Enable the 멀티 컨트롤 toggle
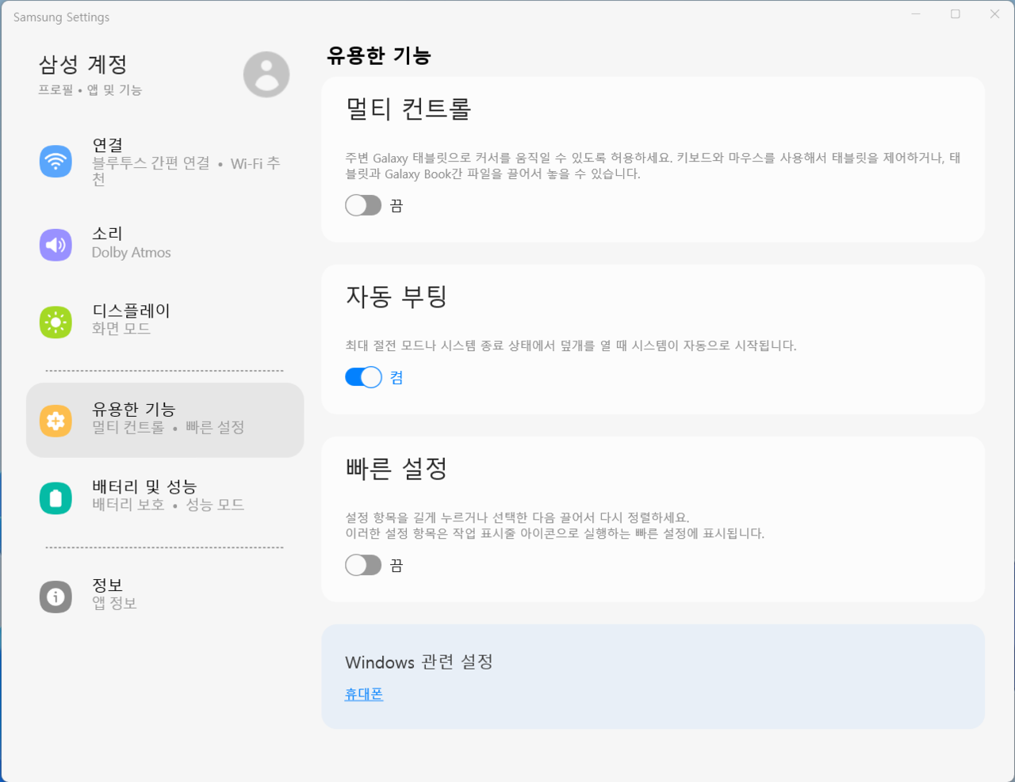1015x782 pixels. (x=363, y=206)
